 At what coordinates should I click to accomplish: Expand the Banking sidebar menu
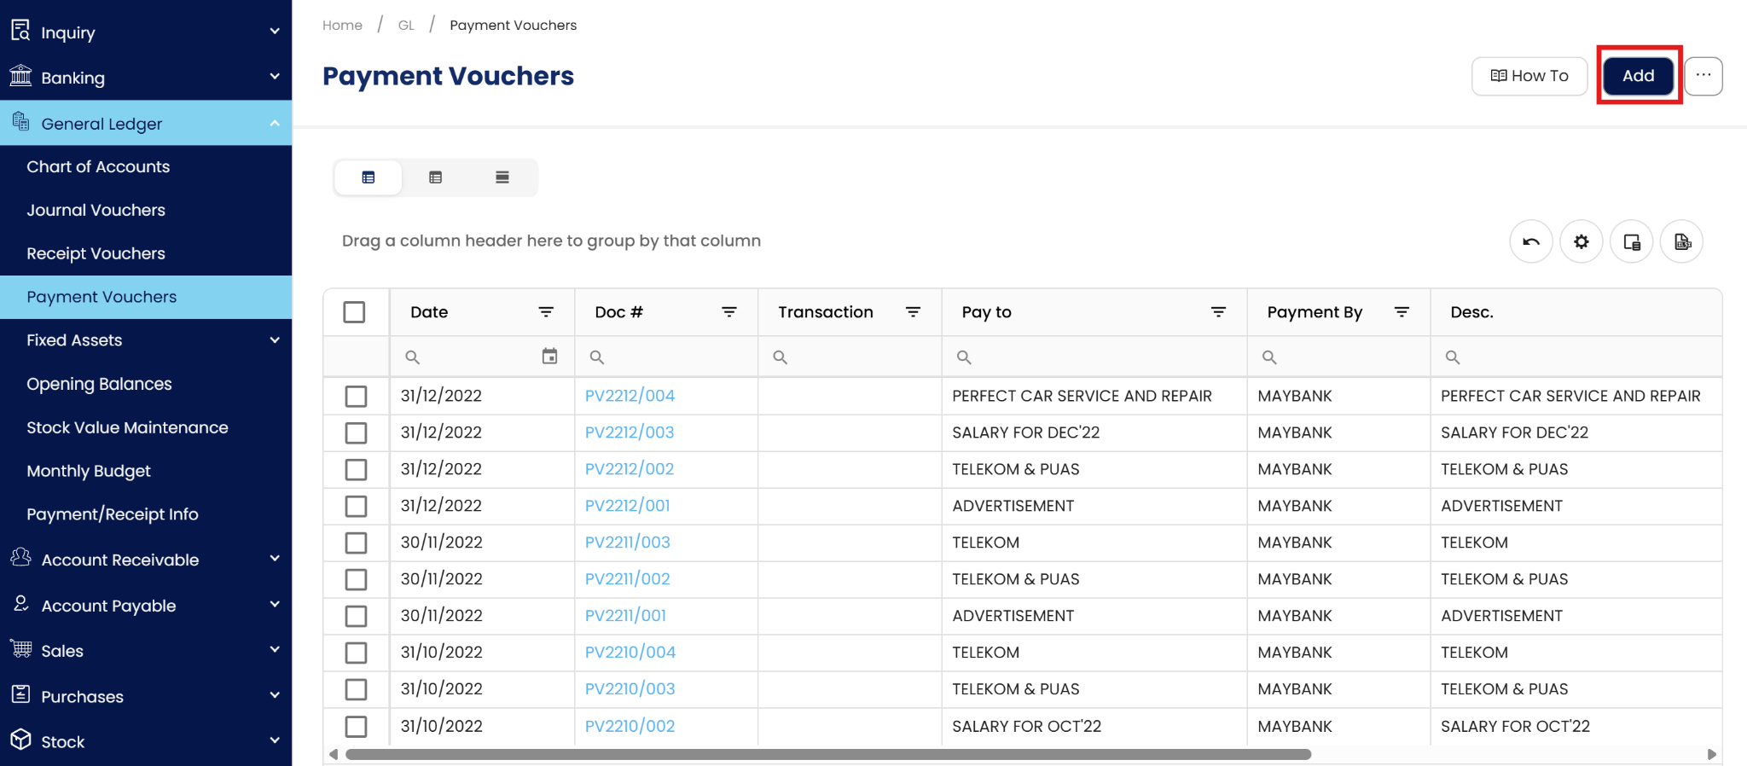146,78
